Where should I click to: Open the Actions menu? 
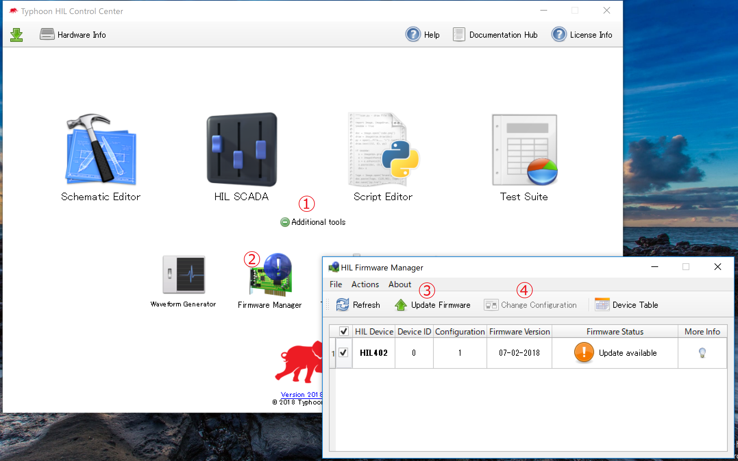365,284
